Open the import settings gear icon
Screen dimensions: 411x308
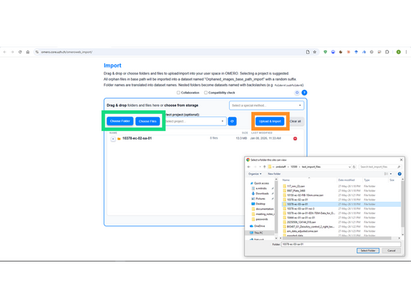(x=297, y=93)
